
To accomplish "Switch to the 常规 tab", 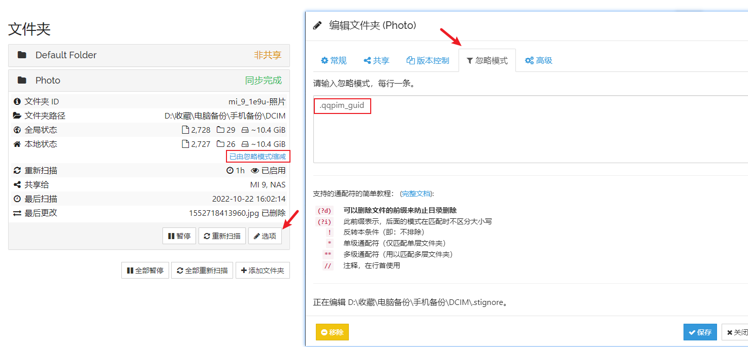I will [334, 61].
